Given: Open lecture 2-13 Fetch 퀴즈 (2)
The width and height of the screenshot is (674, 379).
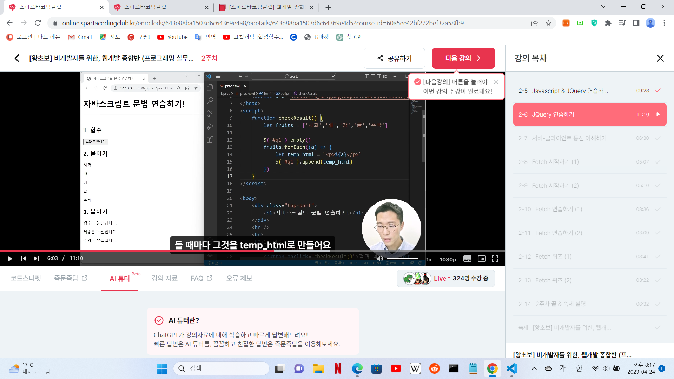Looking at the screenshot, I should (590, 280).
